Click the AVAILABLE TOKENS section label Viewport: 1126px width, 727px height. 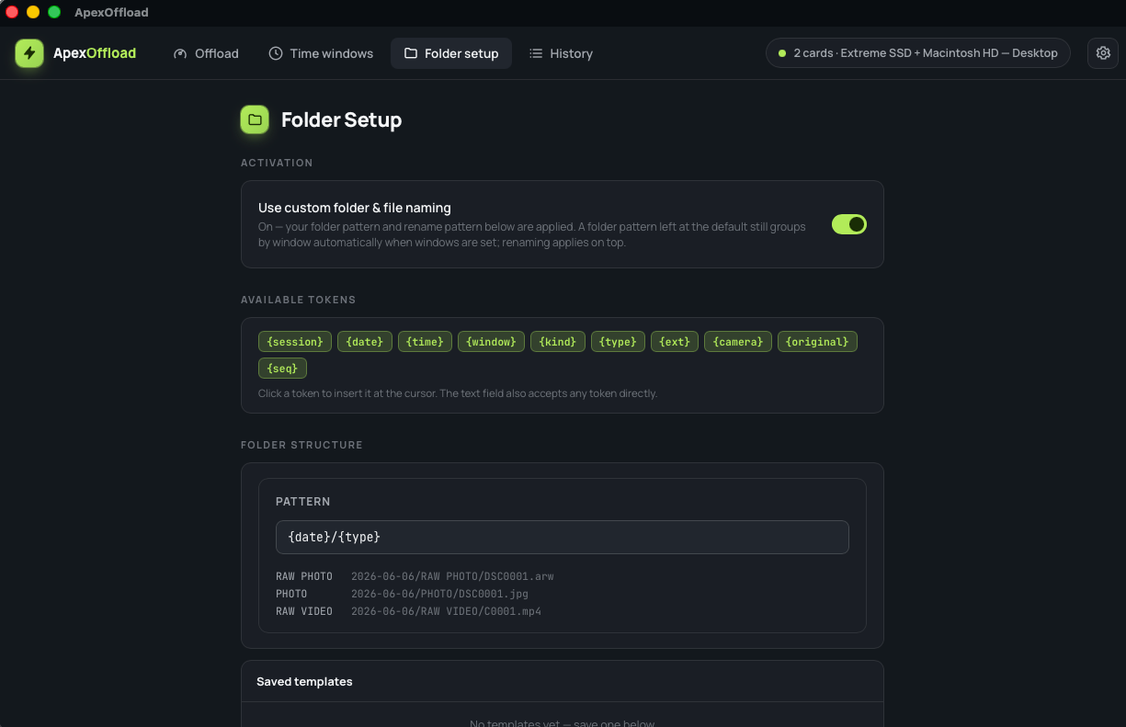(x=298, y=300)
